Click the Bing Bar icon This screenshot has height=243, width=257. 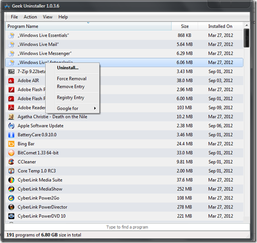11,144
